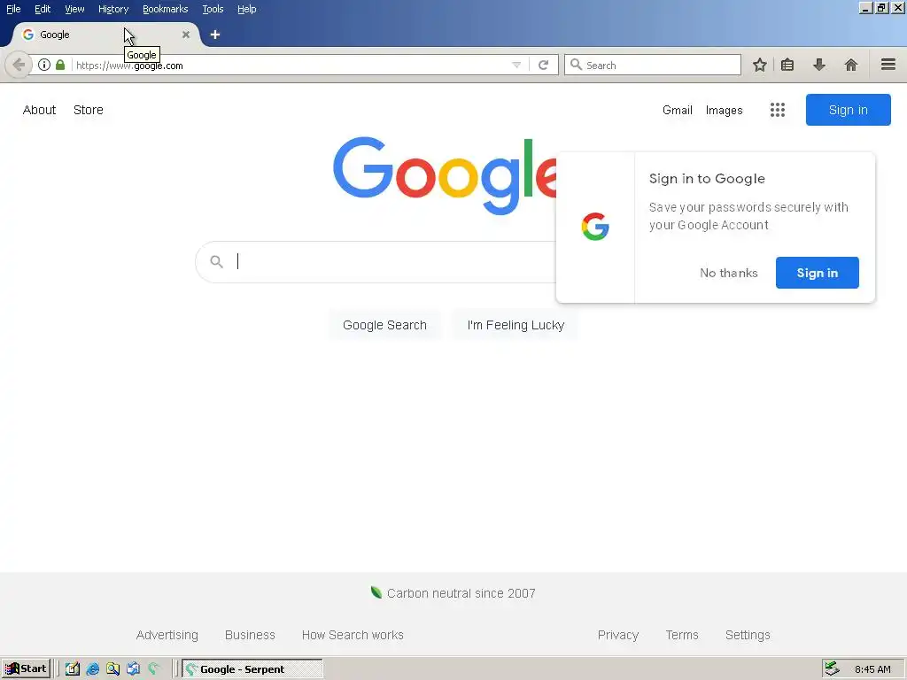Click Carbon neutral since 2007 text

coord(461,593)
